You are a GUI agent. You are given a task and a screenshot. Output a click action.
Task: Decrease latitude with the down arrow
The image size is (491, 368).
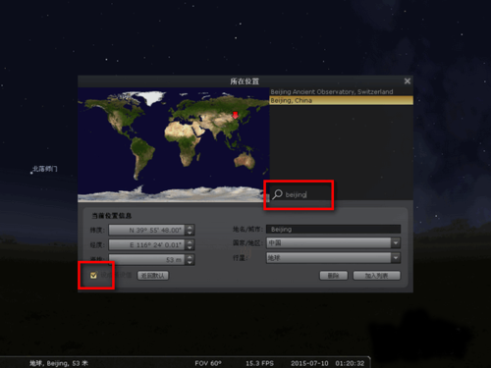(190, 233)
